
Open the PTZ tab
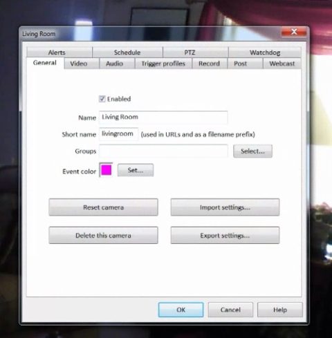point(196,53)
